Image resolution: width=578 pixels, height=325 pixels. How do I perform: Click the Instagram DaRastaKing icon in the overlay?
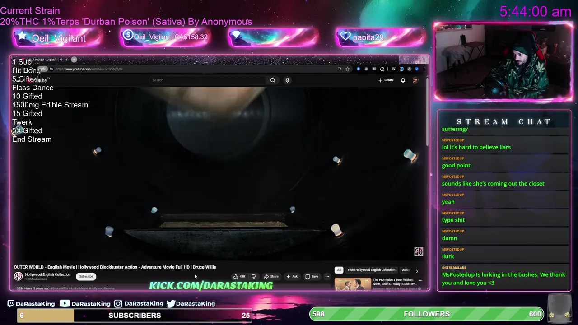(x=118, y=304)
